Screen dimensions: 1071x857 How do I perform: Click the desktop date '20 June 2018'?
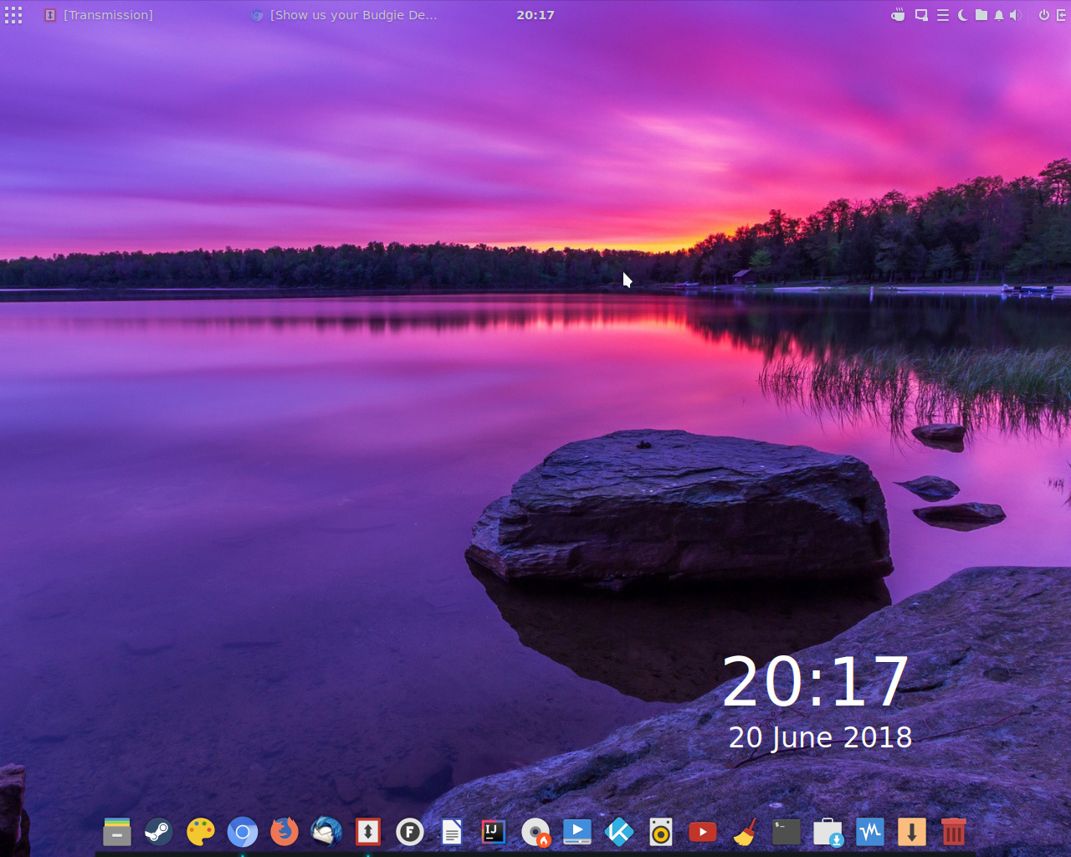pyautogui.click(x=820, y=737)
